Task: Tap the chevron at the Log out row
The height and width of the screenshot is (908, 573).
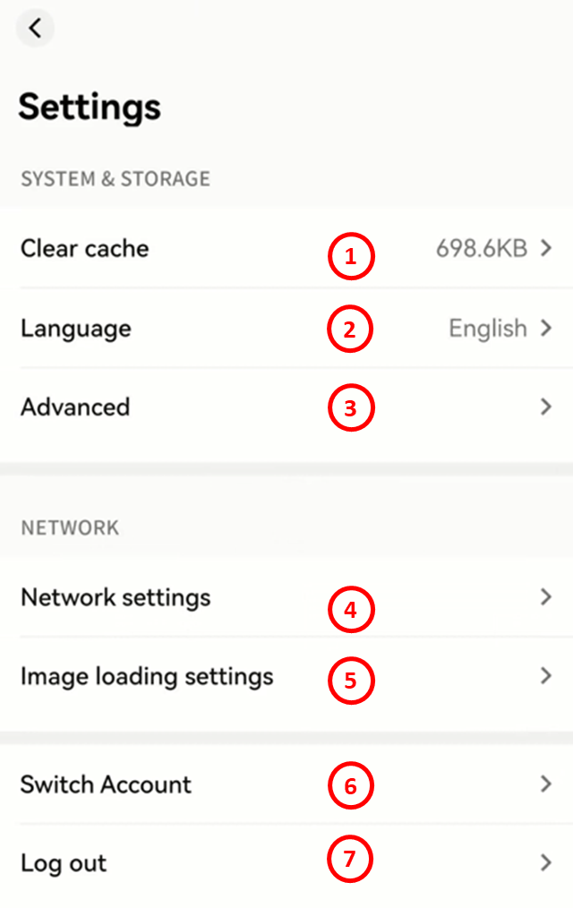Action: [546, 863]
